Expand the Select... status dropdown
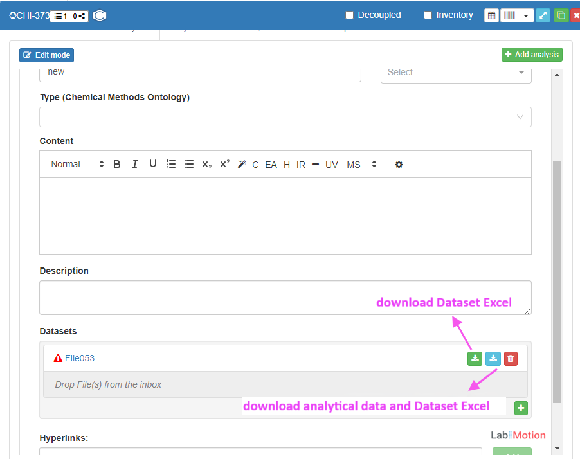This screenshot has width=580, height=459. 456,72
